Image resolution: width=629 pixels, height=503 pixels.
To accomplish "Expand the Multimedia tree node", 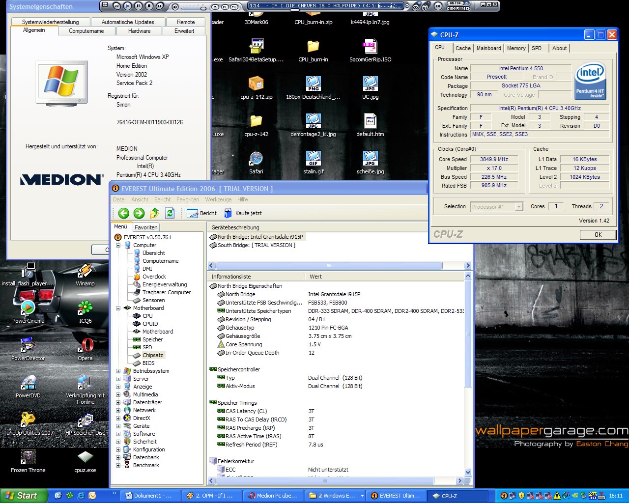I will (x=118, y=394).
